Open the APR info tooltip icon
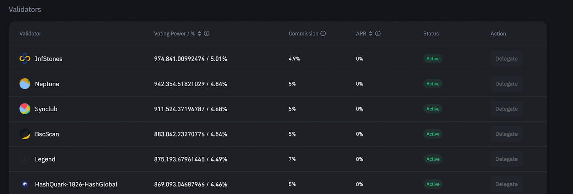573x194 pixels. pyautogui.click(x=378, y=33)
